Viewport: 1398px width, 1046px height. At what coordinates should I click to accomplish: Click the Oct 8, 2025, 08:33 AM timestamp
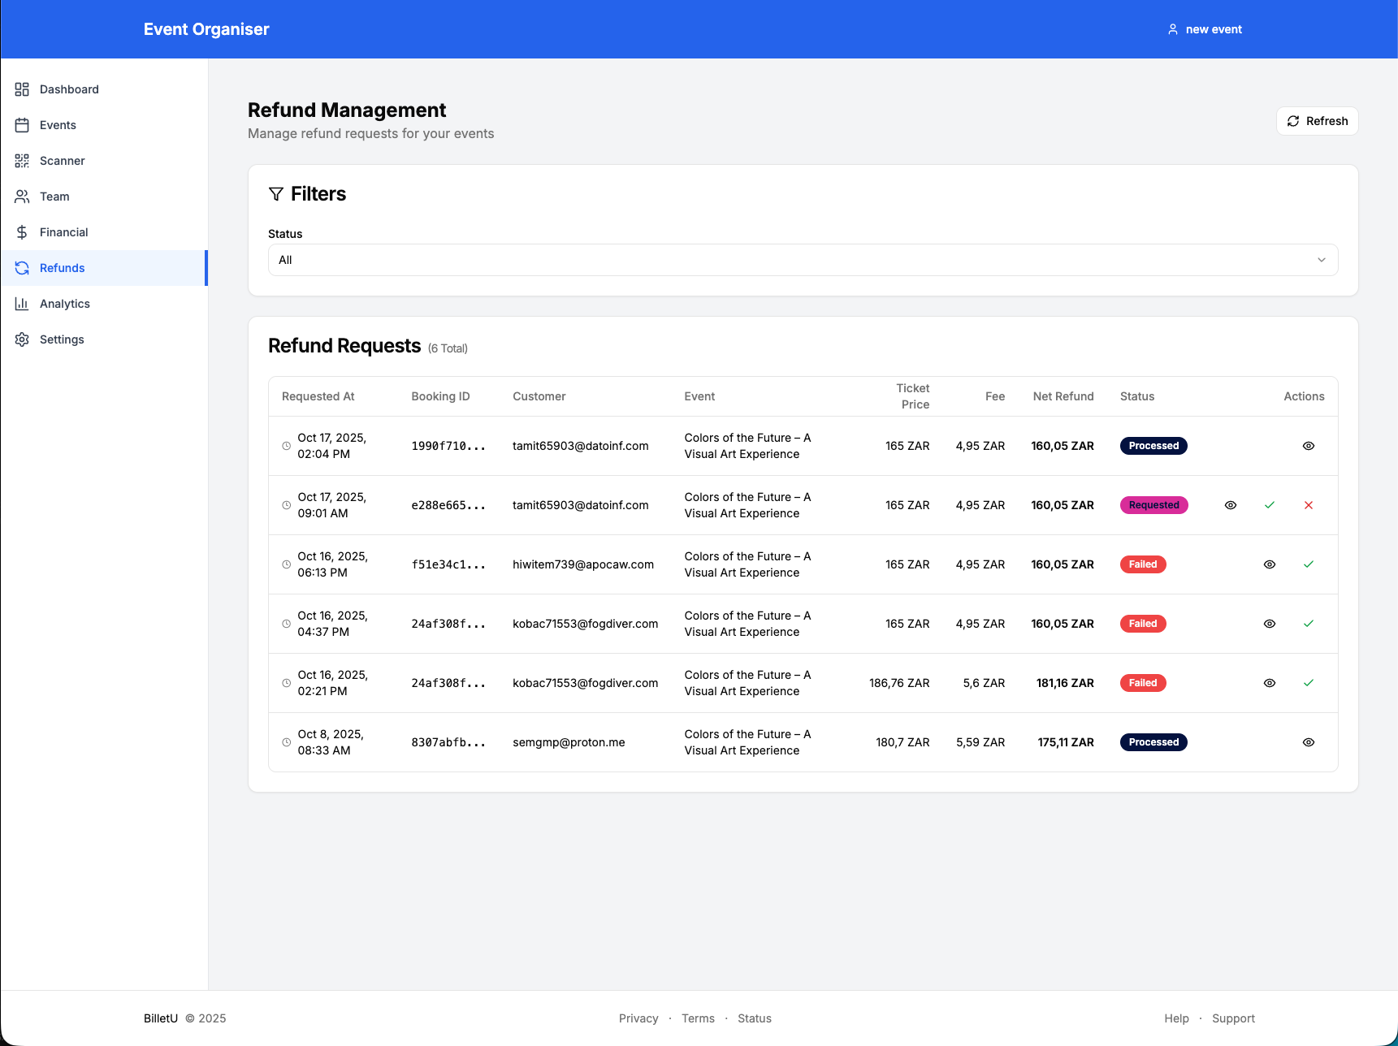pyautogui.click(x=331, y=742)
